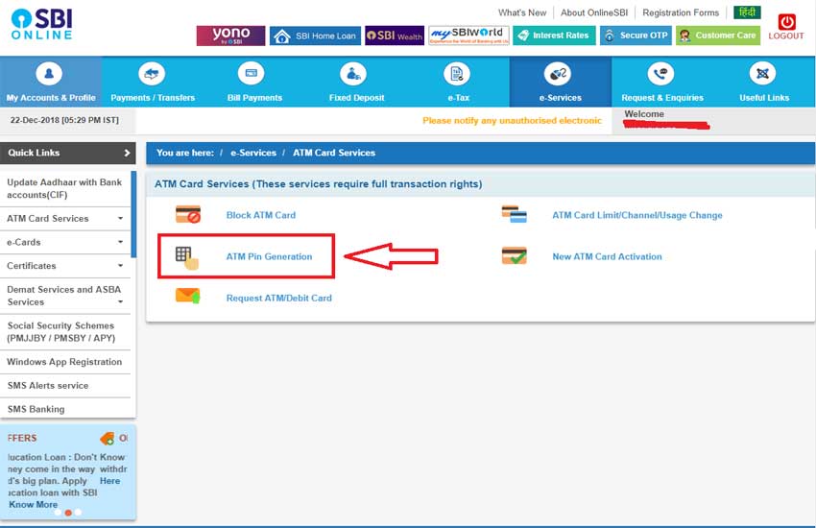This screenshot has width=816, height=528.
Task: Open the e-Tax tab
Action: pos(459,82)
